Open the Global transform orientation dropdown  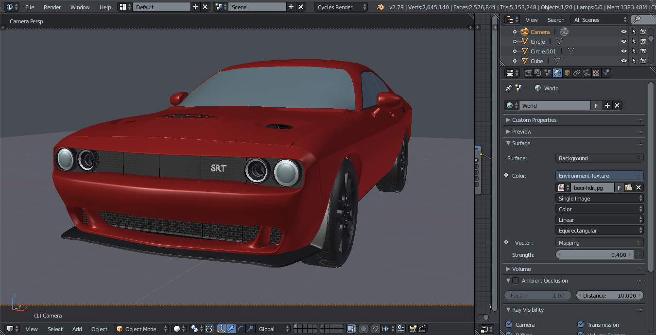point(273,329)
